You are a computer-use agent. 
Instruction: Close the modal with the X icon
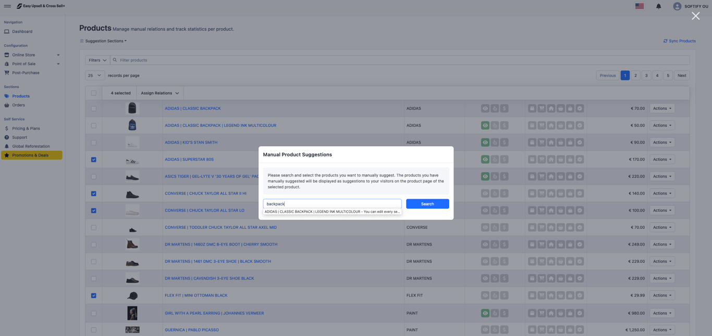(x=695, y=16)
